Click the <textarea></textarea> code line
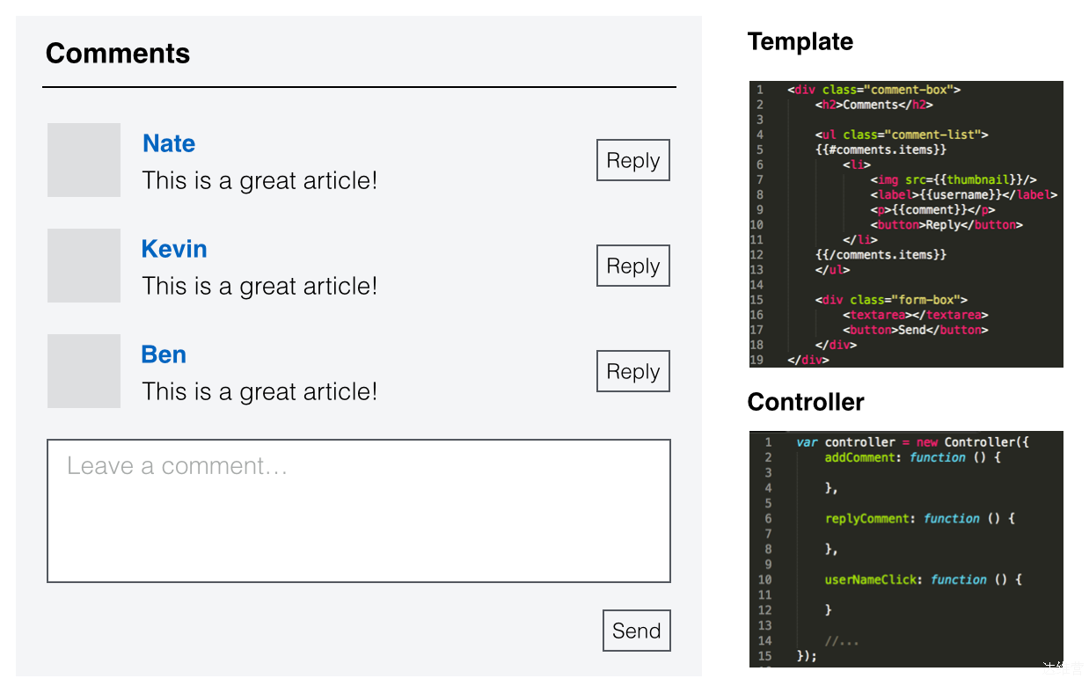 916,315
